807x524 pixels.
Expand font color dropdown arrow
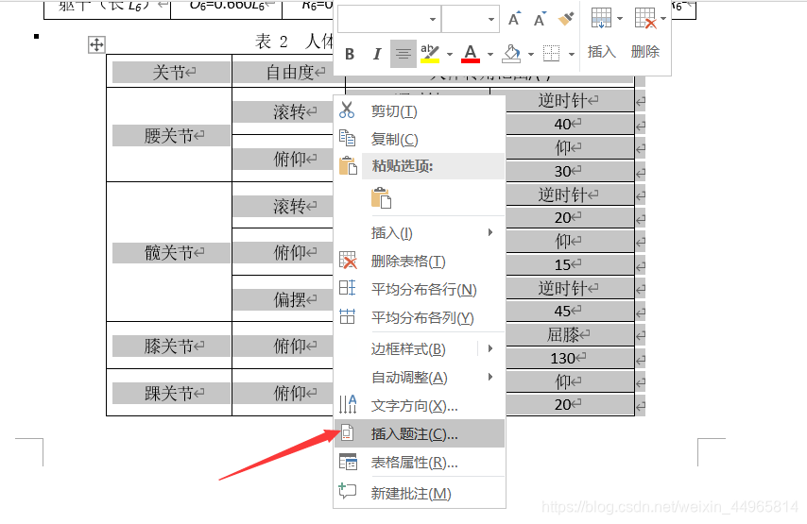click(489, 54)
